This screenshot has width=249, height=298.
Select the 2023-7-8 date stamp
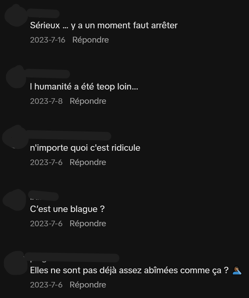[46, 101]
